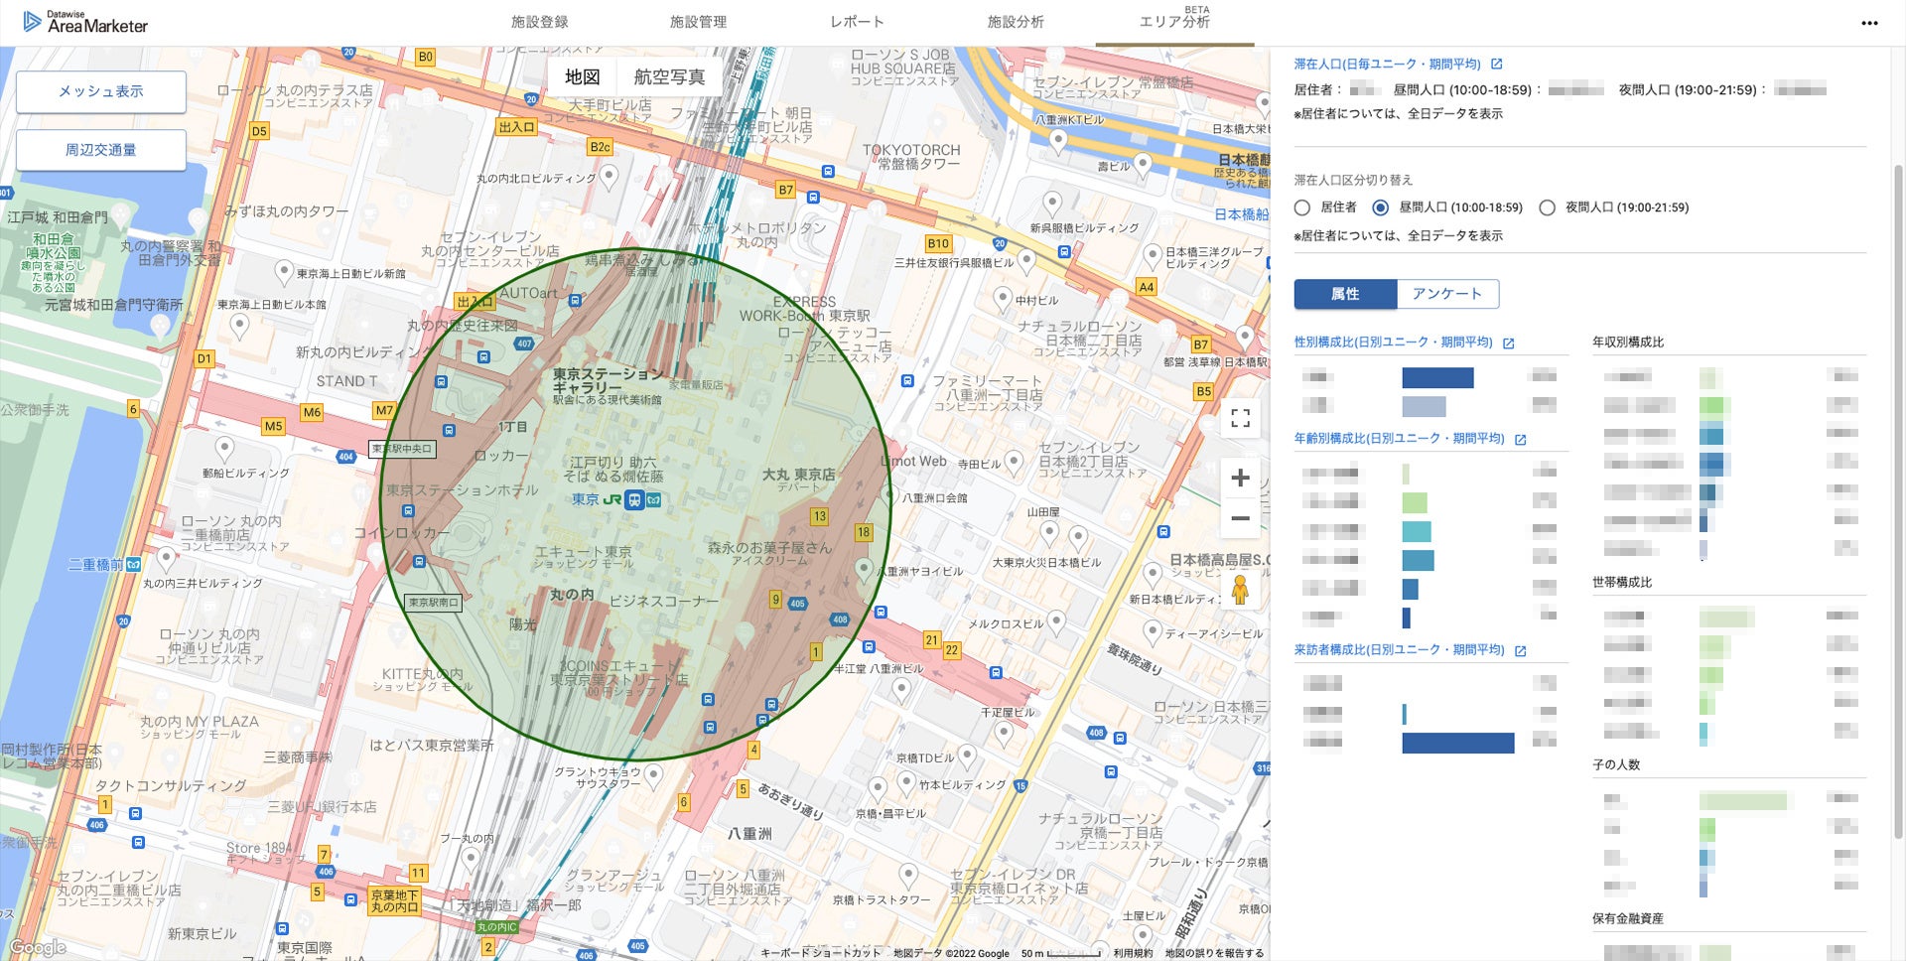Open the 施設分析 menu
Image resolution: width=1906 pixels, height=961 pixels.
click(x=1016, y=22)
